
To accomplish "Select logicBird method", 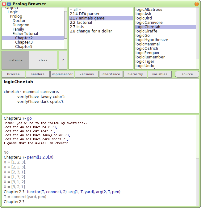I will point(165,18).
